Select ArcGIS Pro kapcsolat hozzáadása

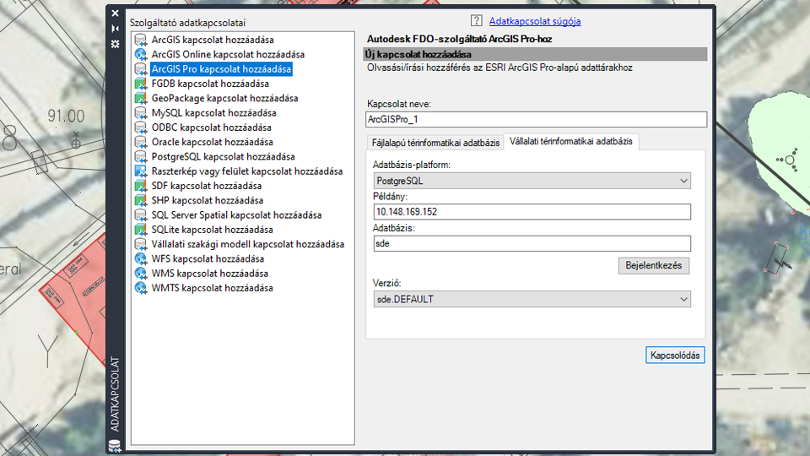pyautogui.click(x=221, y=68)
